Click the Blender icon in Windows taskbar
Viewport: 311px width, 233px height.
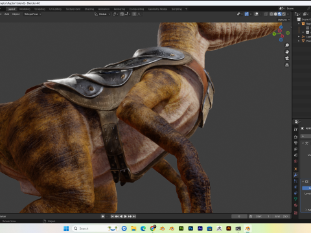[248, 228]
